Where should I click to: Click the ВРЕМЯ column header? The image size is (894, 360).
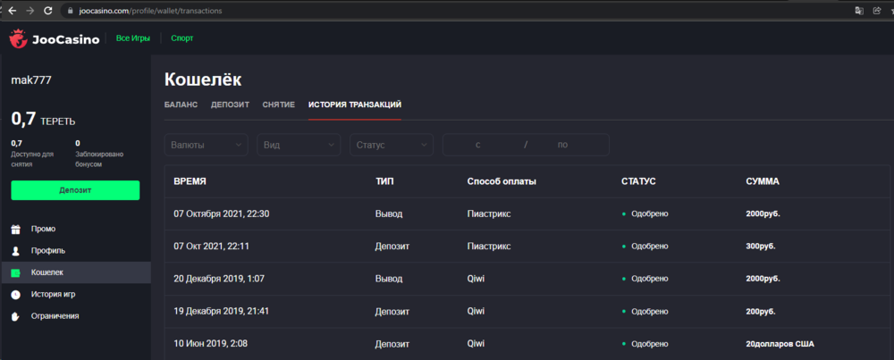tap(190, 181)
